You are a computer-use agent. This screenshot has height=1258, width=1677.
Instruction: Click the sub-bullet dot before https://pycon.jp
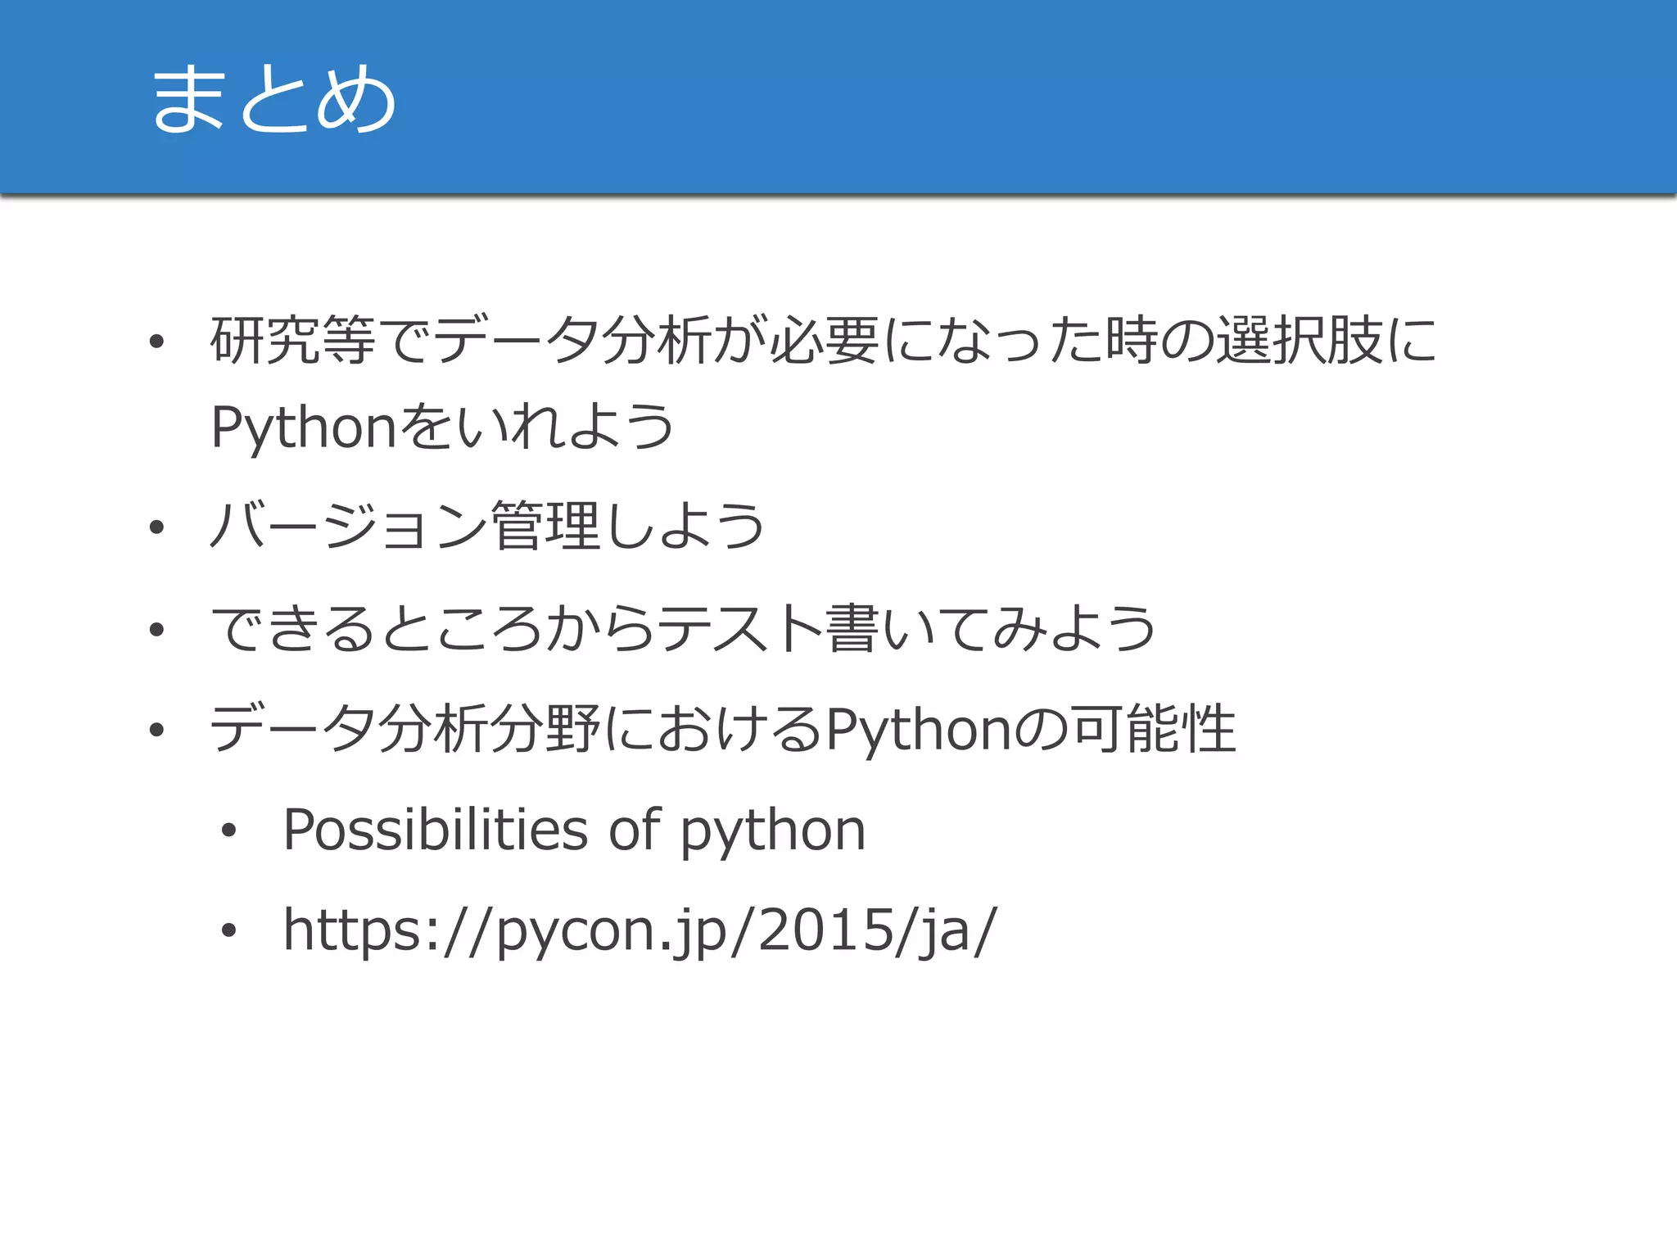tap(228, 930)
